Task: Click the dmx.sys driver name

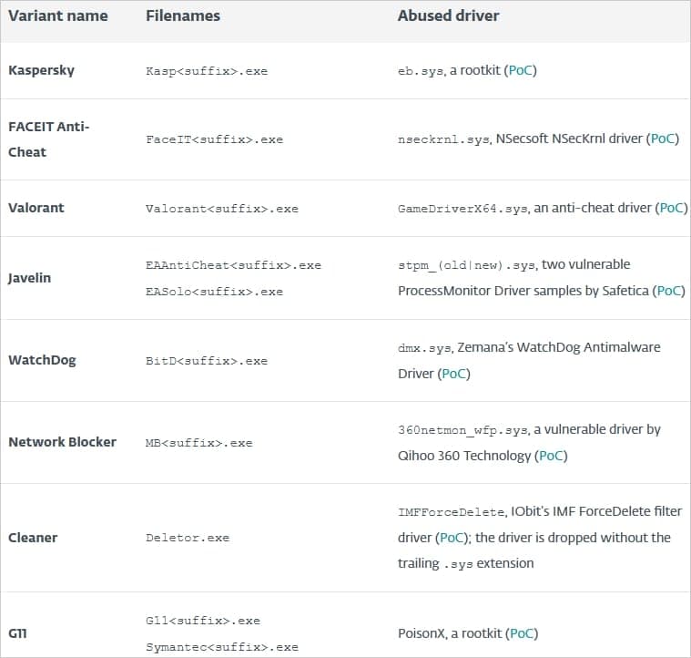Action: (425, 348)
